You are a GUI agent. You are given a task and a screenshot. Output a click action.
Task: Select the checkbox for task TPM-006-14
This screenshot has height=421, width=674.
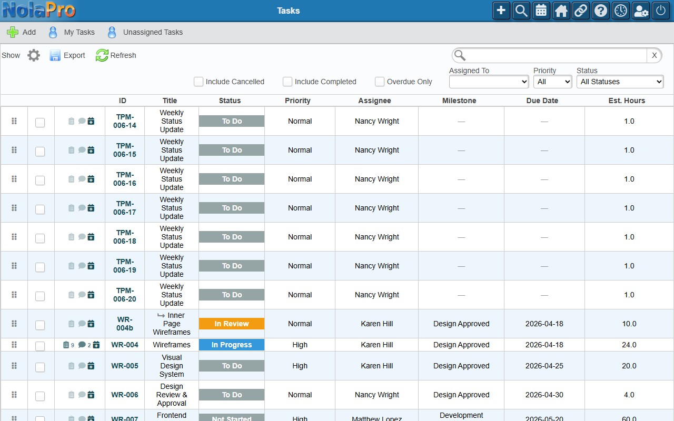tap(40, 123)
